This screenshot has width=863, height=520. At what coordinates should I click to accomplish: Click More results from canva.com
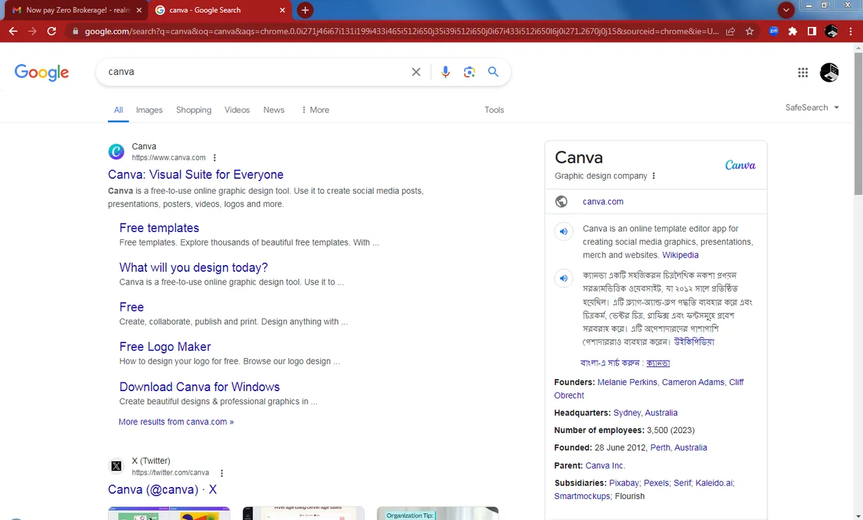point(176,422)
